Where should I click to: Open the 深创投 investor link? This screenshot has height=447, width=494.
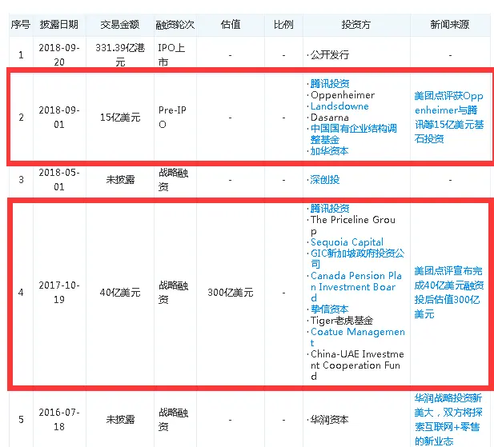point(325,180)
